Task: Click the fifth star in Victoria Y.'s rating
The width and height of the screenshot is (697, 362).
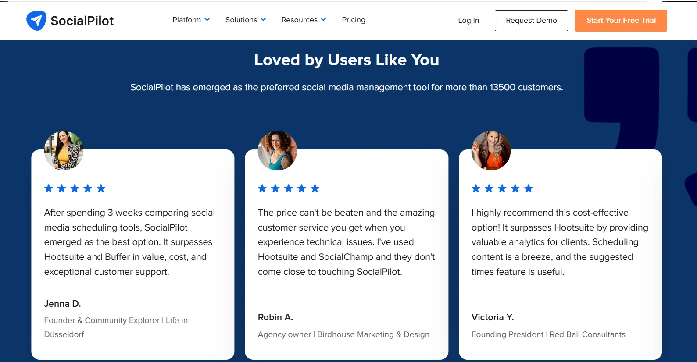Action: point(529,188)
